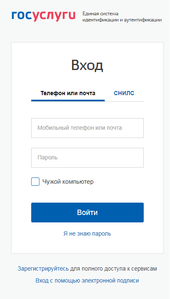
Task: Open 'Вход с помощью электронной подписи' link
Action: tap(87, 281)
